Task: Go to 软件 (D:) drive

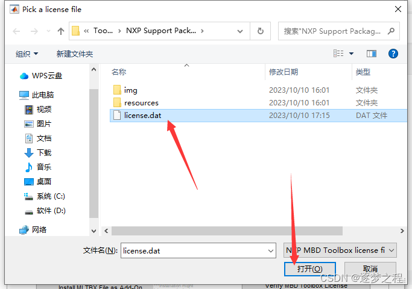Action: [x=45, y=211]
